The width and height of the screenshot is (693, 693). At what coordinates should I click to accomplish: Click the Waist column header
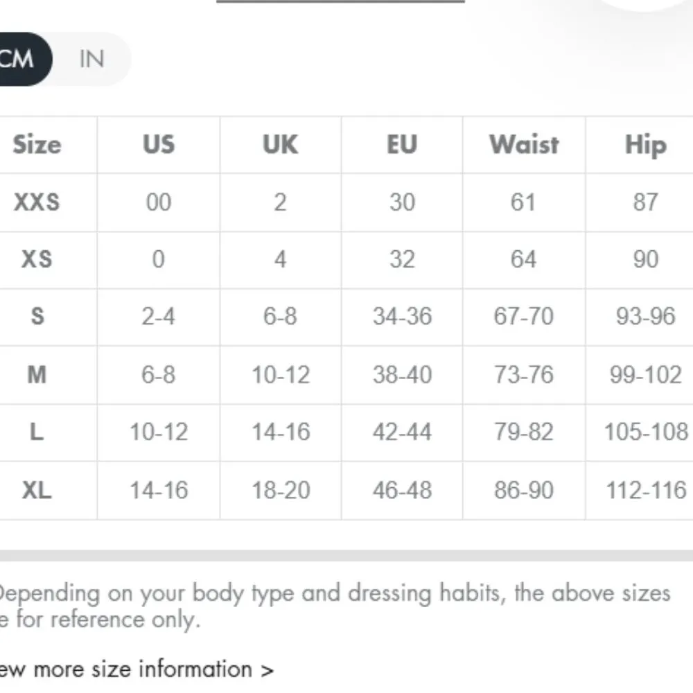coord(524,145)
